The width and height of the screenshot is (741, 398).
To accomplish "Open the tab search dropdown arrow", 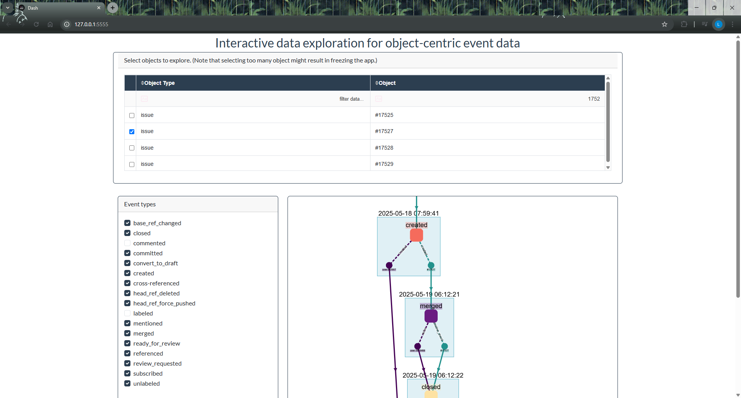I will tap(7, 8).
